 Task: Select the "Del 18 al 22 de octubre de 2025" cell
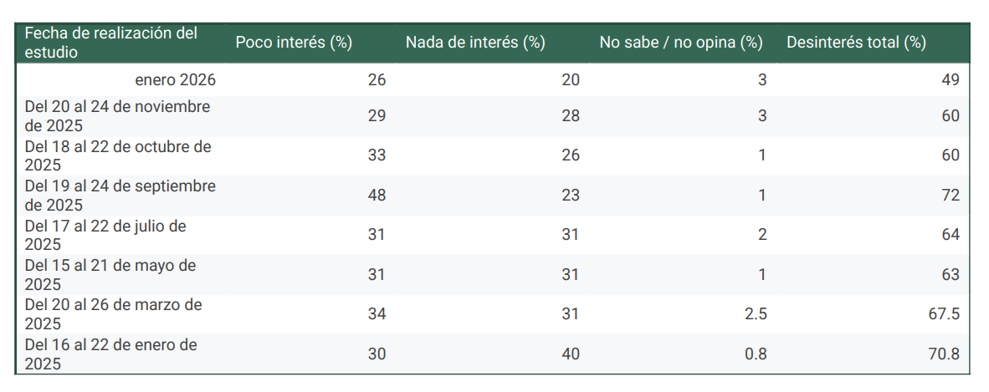118,155
